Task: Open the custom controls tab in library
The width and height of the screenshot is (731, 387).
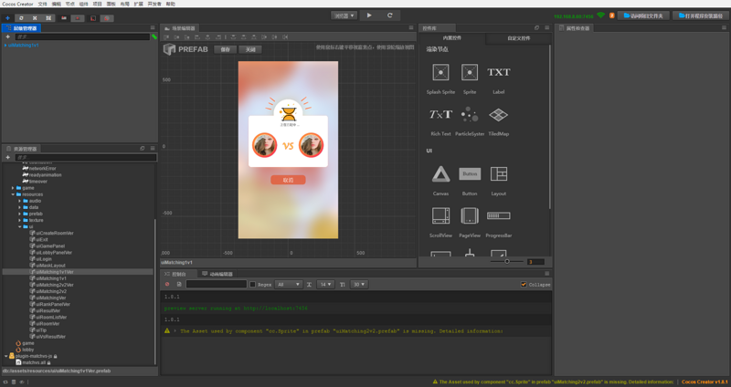Action: tap(518, 38)
